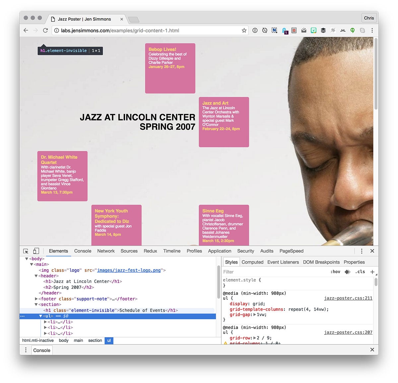This screenshot has width=398, height=383.
Task: Open the Chrome three-dot menu
Action: [x=372, y=31]
